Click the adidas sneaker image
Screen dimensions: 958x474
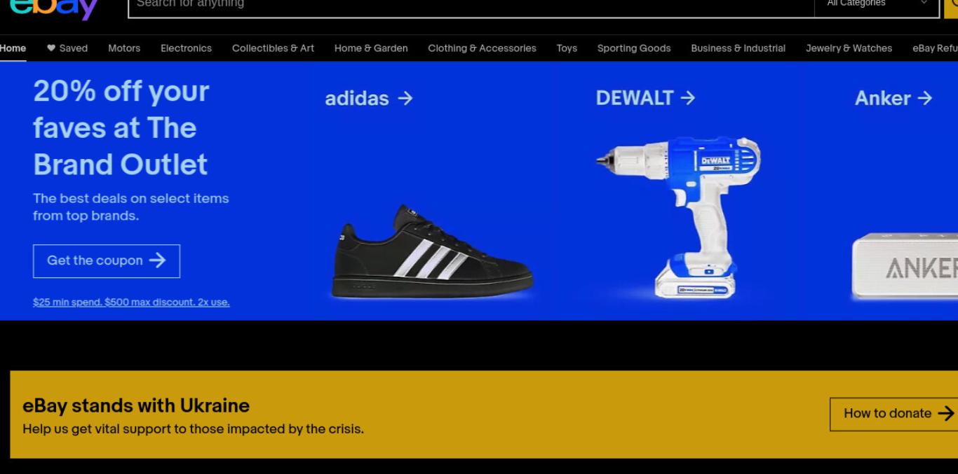(x=432, y=252)
